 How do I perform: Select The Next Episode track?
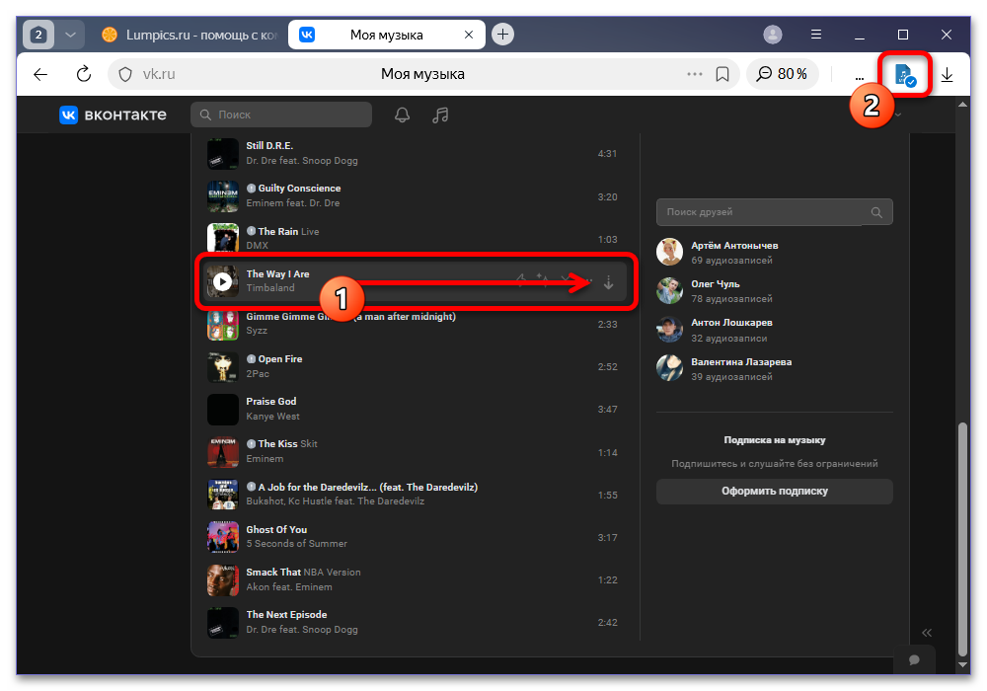click(286, 615)
